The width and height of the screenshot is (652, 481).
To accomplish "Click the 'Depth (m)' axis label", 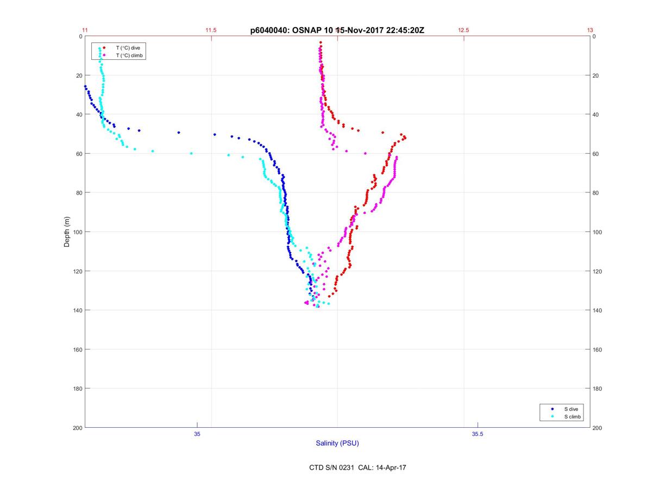I will pos(67,232).
